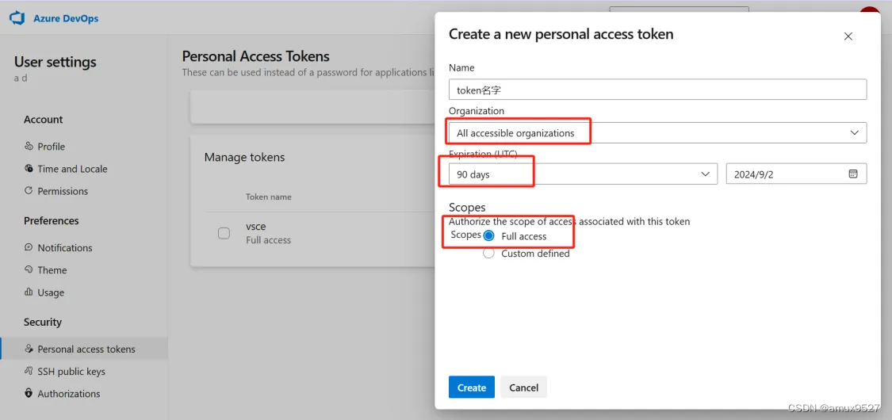Open the calendar date picker icon
This screenshot has width=892, height=420.
point(852,174)
